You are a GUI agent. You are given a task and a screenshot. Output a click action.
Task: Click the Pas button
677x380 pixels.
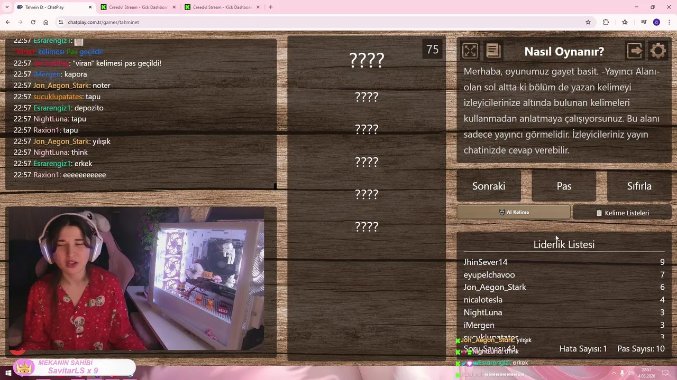564,186
